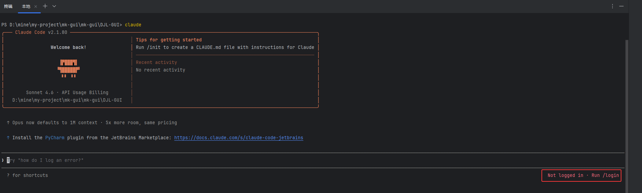Click the Not logged in notice
Image resolution: width=642 pixels, height=193 pixels.
tap(581, 176)
